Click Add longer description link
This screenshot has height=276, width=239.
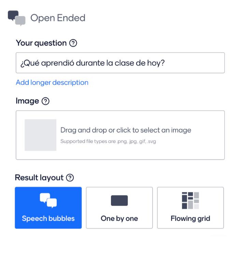tap(52, 83)
